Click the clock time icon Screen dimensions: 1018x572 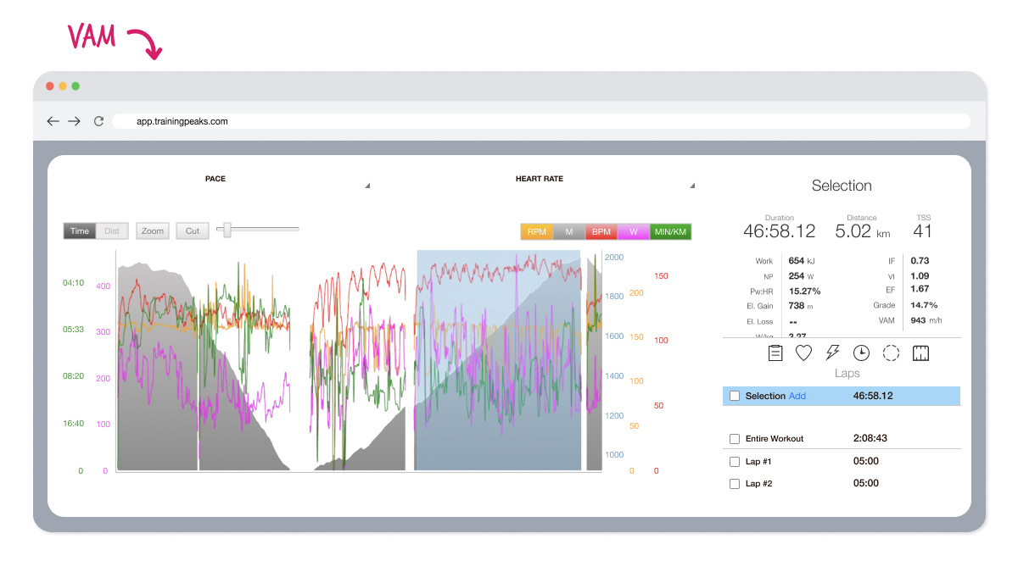click(861, 353)
